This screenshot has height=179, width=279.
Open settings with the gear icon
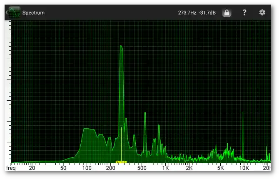pos(262,12)
